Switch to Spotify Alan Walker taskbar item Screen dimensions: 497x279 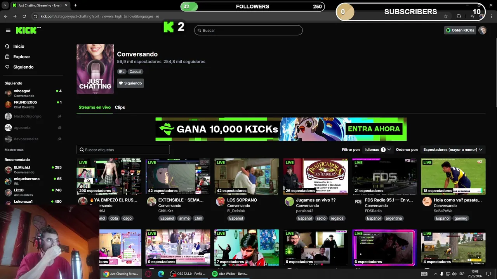tap(230, 274)
